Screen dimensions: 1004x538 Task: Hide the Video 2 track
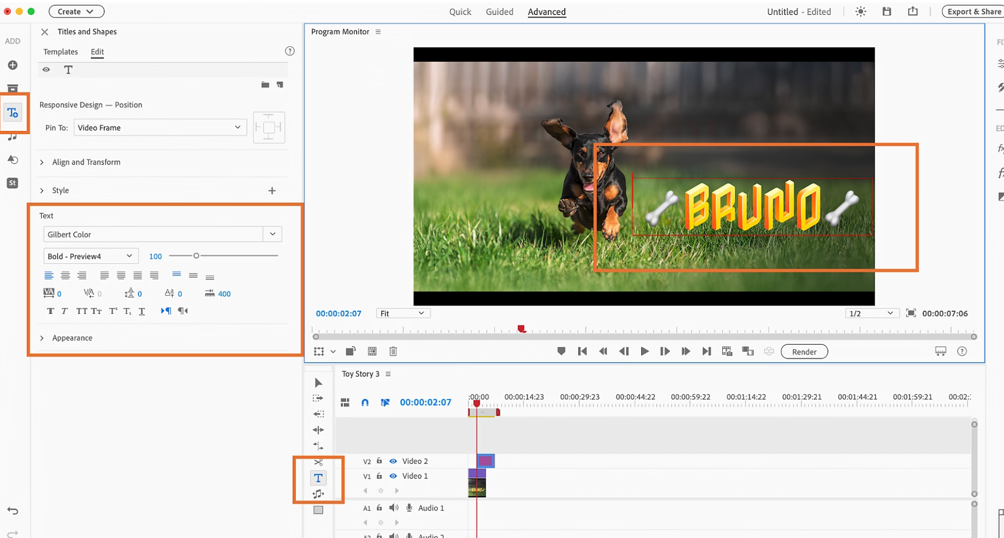pyautogui.click(x=393, y=461)
